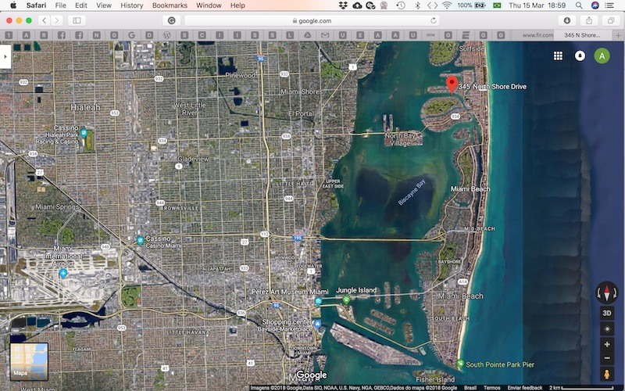625x391 pixels.
Task: Expand the collapsed side panel arrow
Action: click(5, 57)
